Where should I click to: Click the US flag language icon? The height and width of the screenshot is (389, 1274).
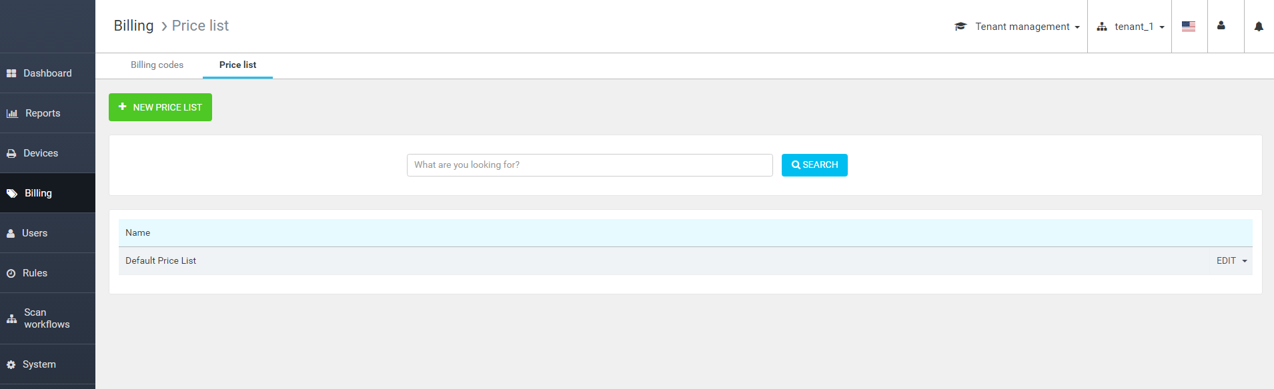tap(1188, 27)
